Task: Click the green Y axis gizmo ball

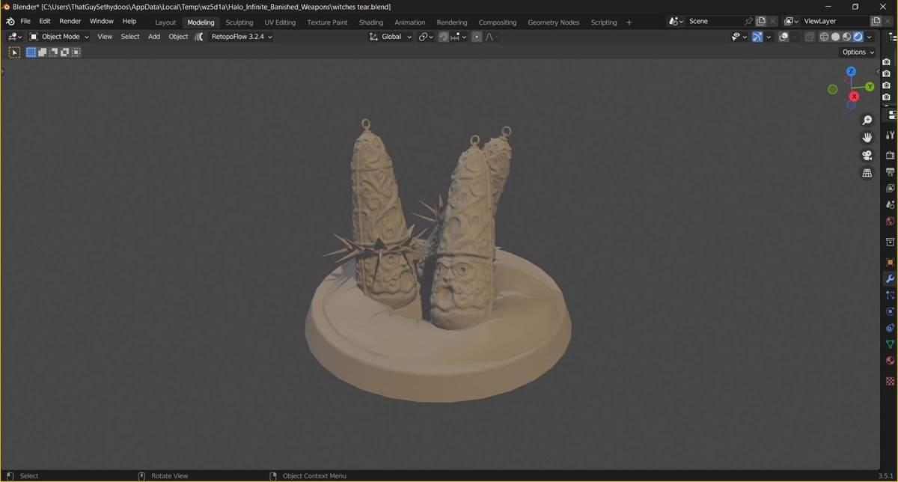Action: [870, 87]
